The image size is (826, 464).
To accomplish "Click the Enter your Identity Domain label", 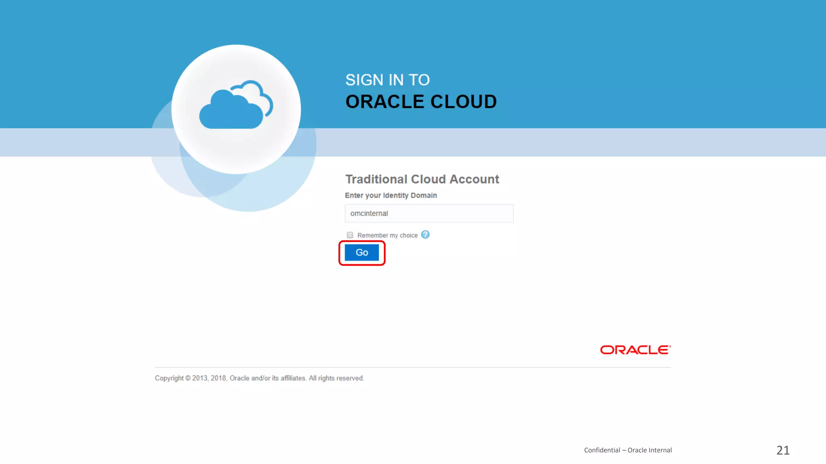I will (391, 195).
